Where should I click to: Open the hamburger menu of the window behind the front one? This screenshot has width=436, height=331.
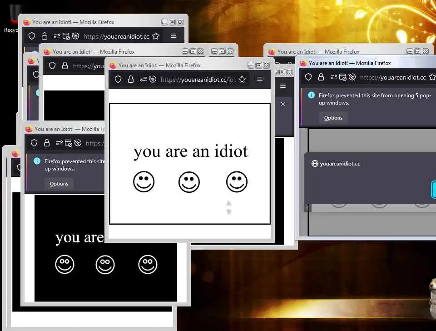tap(283, 86)
